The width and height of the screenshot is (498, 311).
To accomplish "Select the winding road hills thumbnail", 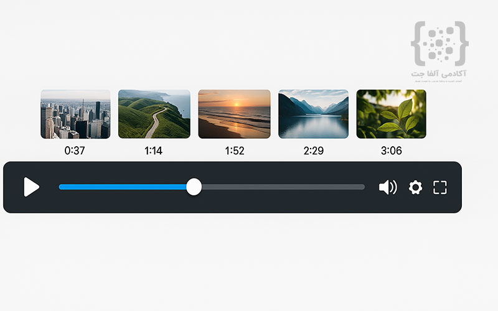I will click(154, 114).
